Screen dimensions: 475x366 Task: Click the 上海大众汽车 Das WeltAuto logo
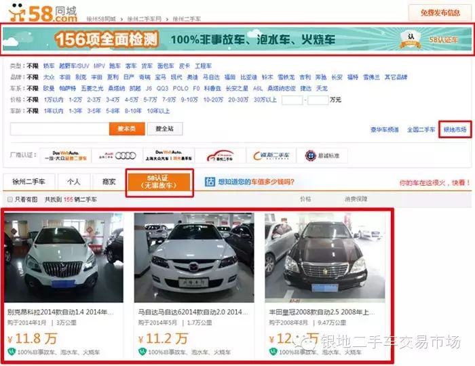[169, 156]
